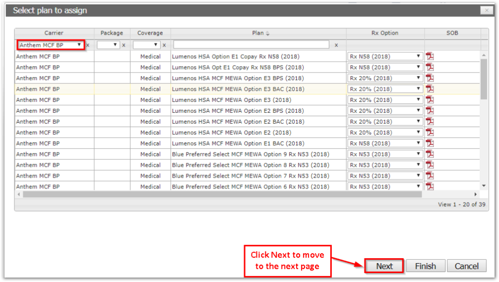This screenshot has height=282, width=499.
Task: Open the Carrier filter dropdown Anthem MCF BP
Action: (x=50, y=45)
